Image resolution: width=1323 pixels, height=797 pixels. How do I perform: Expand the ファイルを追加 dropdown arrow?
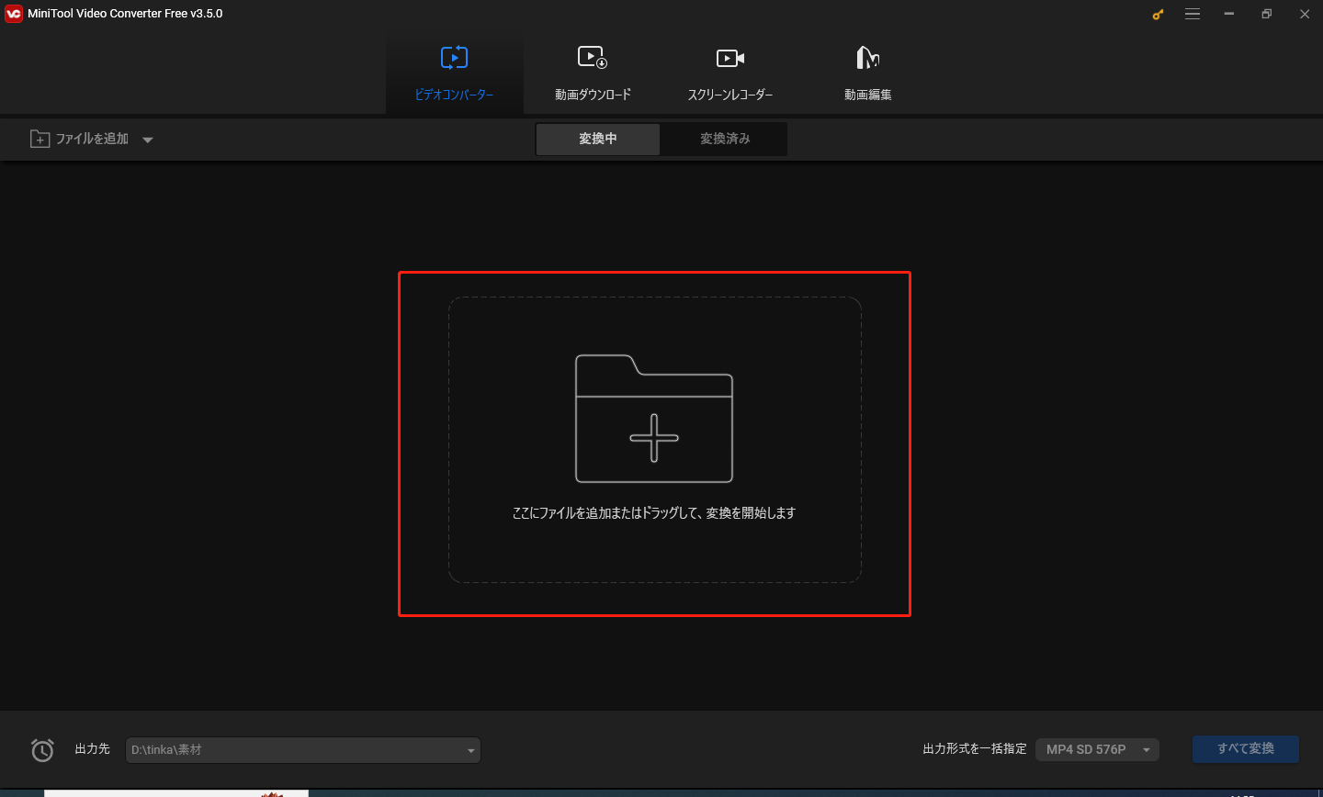[148, 140]
